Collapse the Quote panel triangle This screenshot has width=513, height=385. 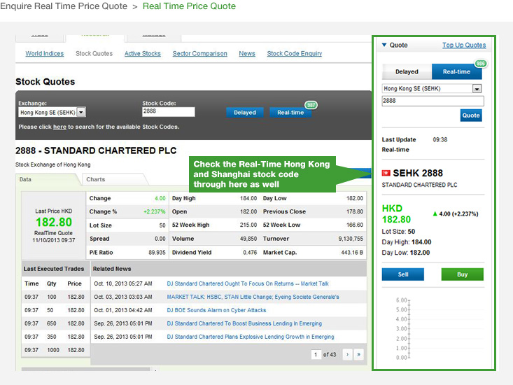[384, 45]
